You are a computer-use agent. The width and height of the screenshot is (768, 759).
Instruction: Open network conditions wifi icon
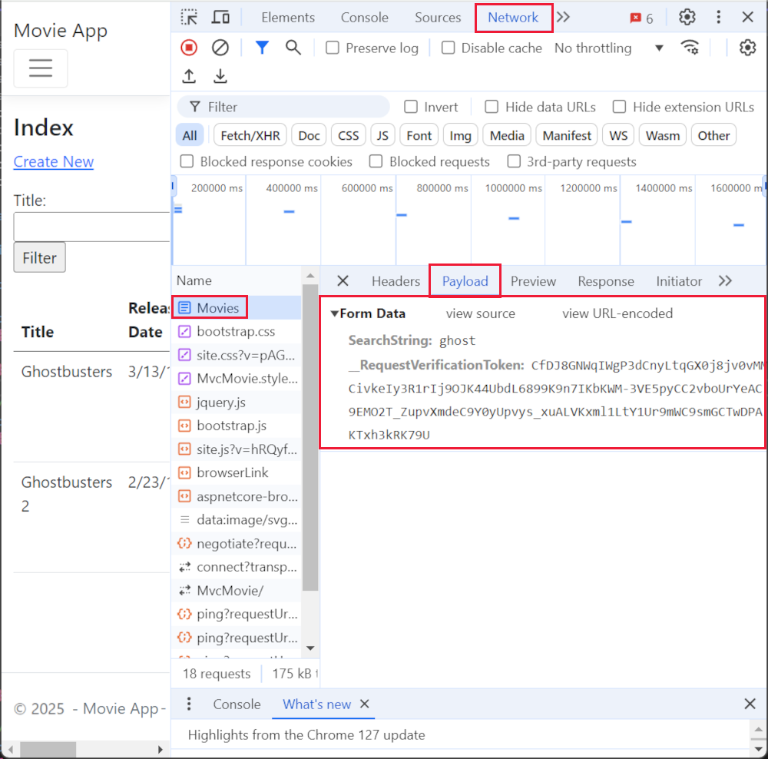pyautogui.click(x=690, y=48)
